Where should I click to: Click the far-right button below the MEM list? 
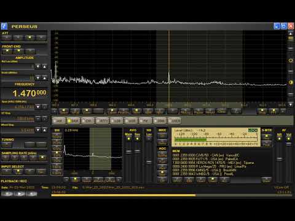click(x=267, y=180)
